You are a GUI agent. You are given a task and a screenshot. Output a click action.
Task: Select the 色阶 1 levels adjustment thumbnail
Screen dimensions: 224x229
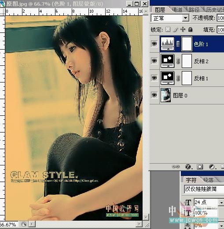click(168, 44)
